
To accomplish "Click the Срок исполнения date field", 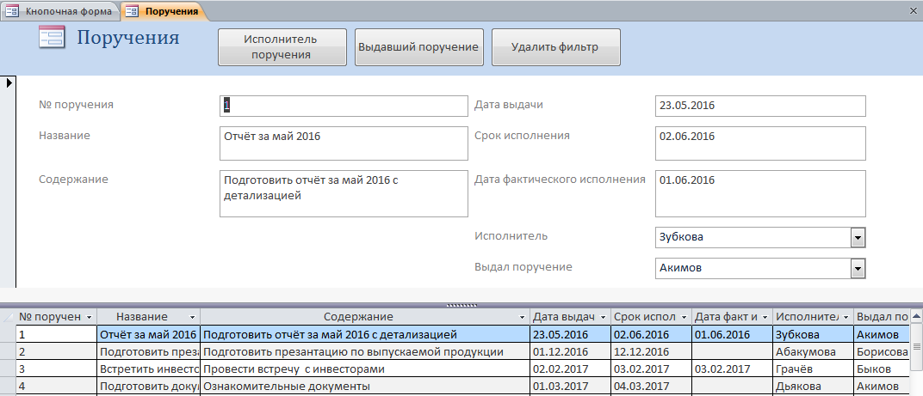I will click(759, 143).
